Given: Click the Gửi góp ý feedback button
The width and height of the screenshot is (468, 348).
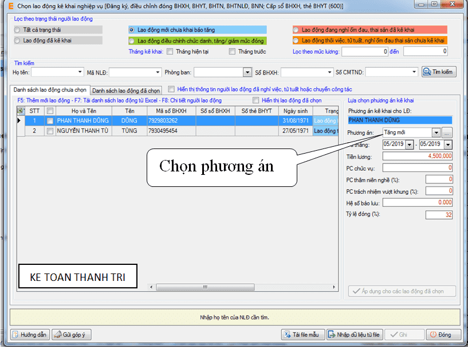Looking at the screenshot, I should [x=72, y=334].
